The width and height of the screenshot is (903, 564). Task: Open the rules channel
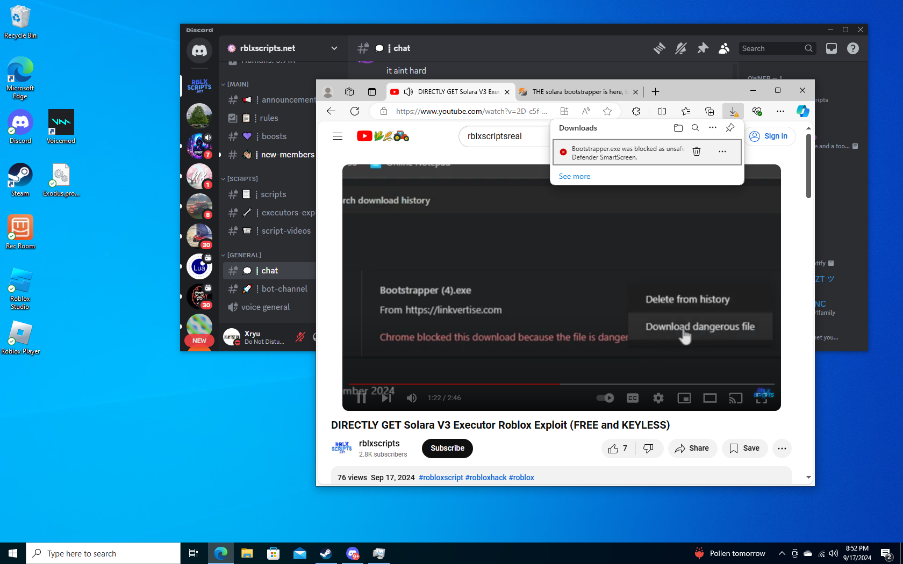(269, 118)
